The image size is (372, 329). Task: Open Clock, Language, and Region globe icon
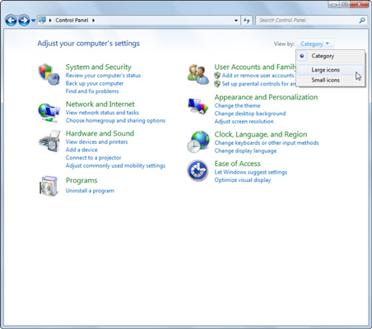[x=198, y=141]
